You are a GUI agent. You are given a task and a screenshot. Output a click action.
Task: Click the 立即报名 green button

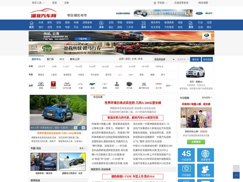point(196,142)
